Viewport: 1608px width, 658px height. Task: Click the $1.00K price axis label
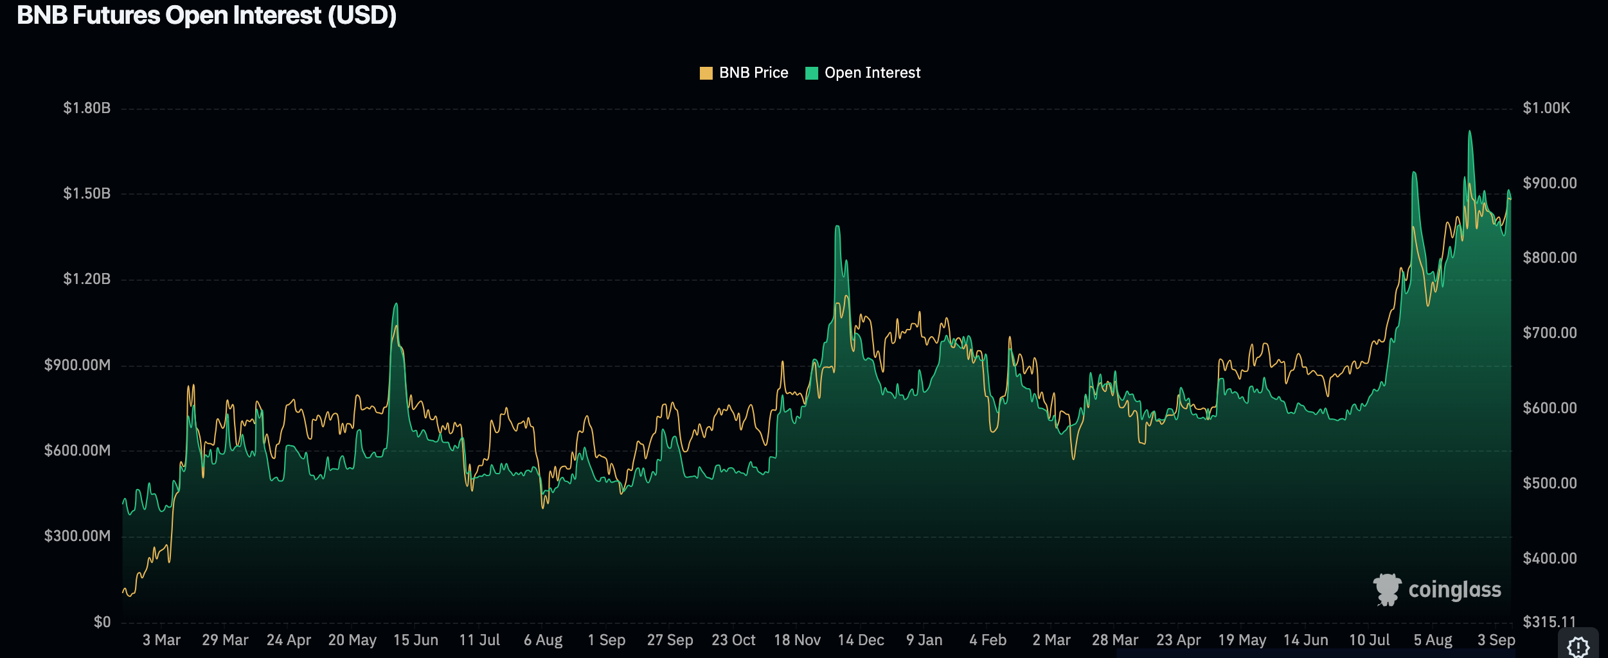click(1546, 108)
